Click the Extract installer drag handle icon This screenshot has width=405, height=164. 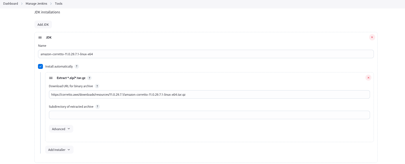(x=51, y=78)
